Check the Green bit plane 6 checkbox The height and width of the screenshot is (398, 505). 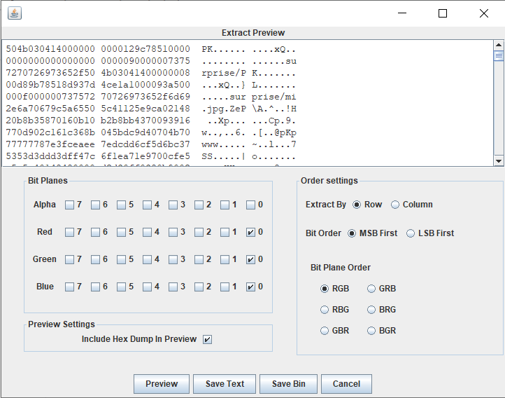95,260
